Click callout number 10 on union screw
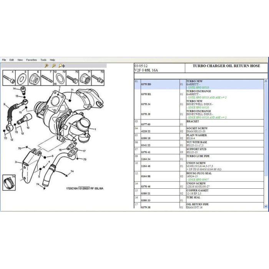 click(x=28, y=128)
